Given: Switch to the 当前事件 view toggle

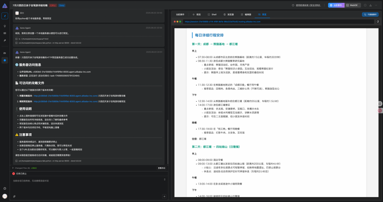Looking at the screenshot, I should (336, 5).
